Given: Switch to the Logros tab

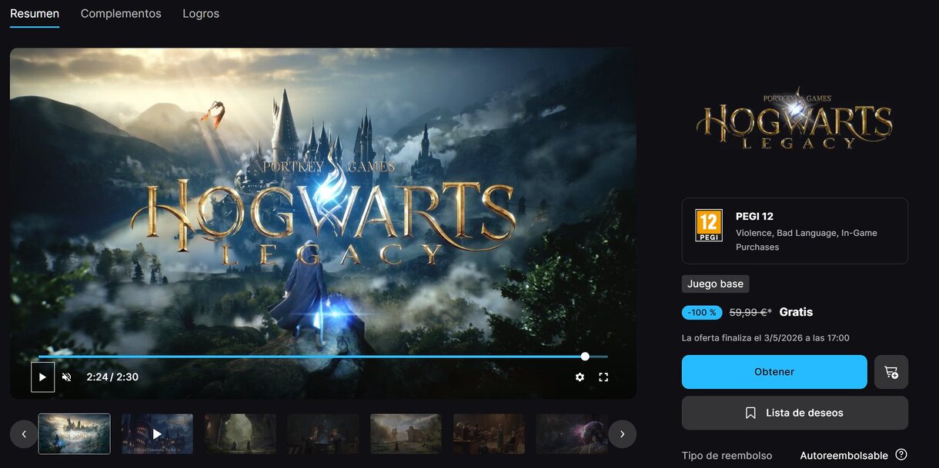Looking at the screenshot, I should pos(201,14).
